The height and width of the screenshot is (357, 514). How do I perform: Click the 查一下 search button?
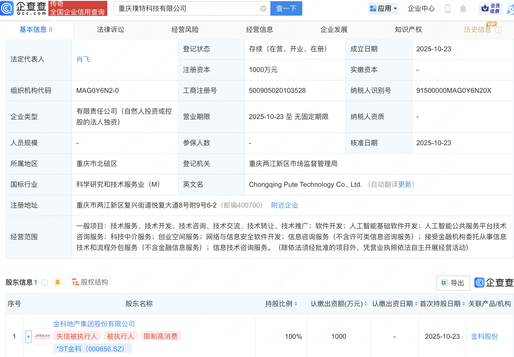(x=286, y=9)
